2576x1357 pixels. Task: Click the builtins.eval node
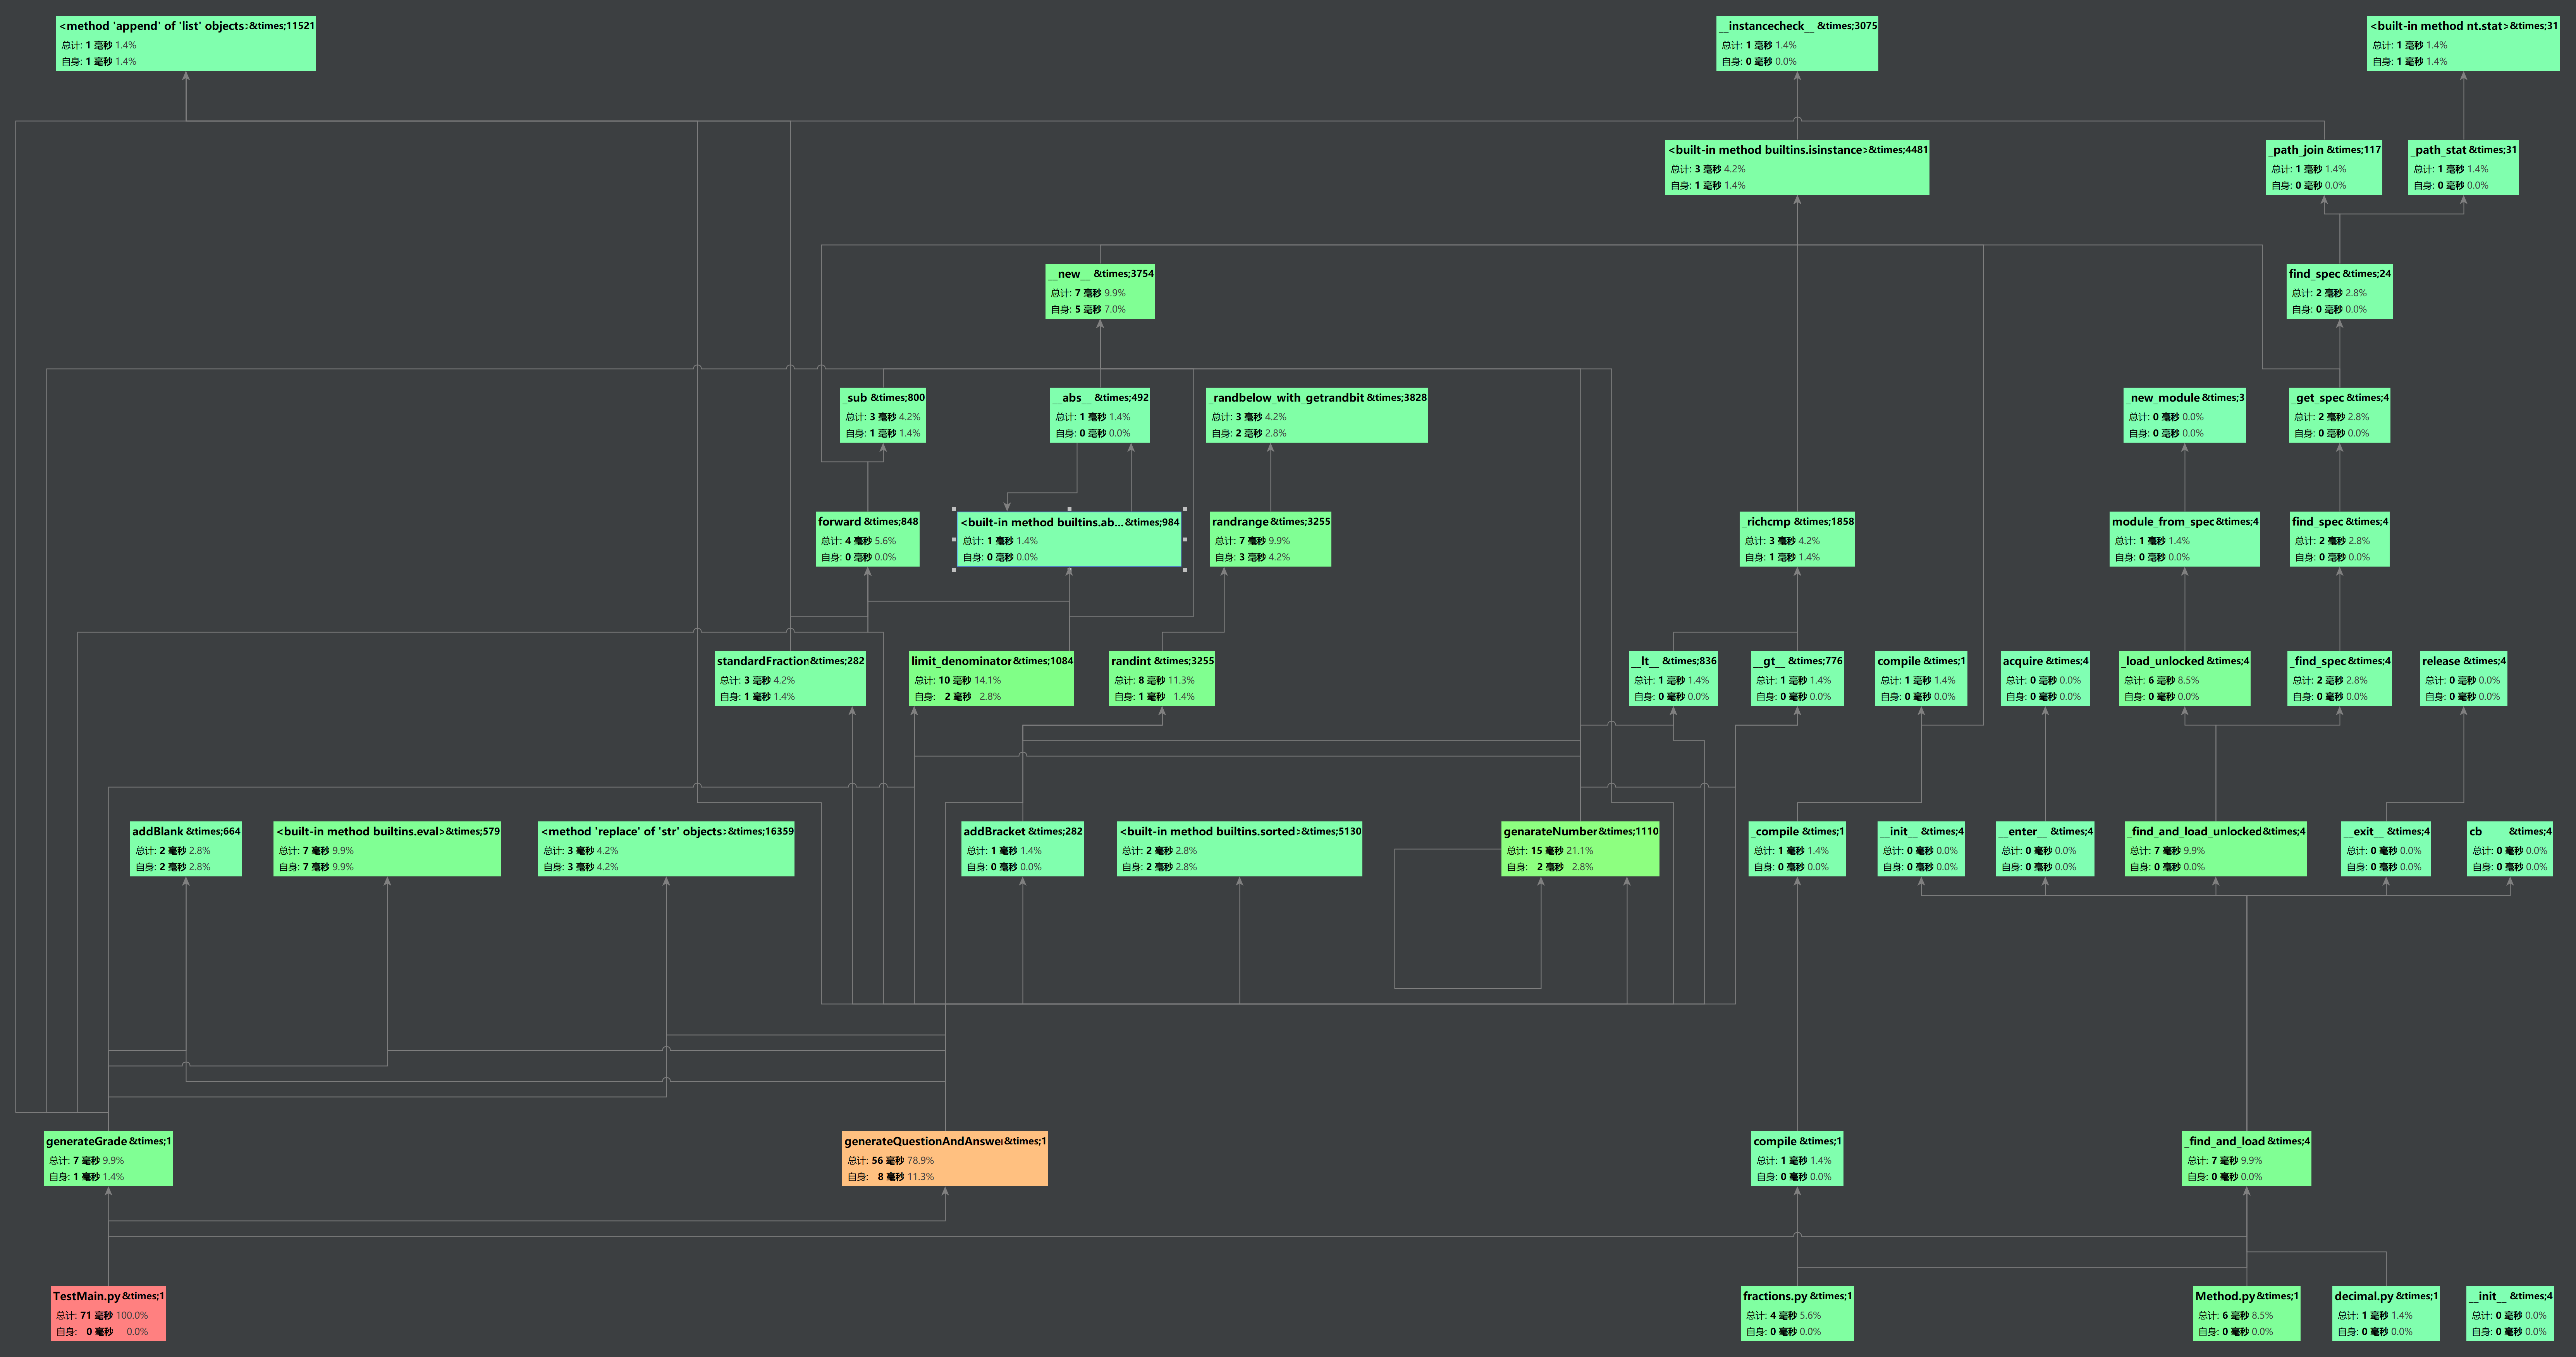click(387, 849)
